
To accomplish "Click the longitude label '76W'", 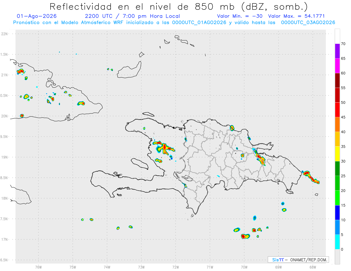I will click(38, 267).
